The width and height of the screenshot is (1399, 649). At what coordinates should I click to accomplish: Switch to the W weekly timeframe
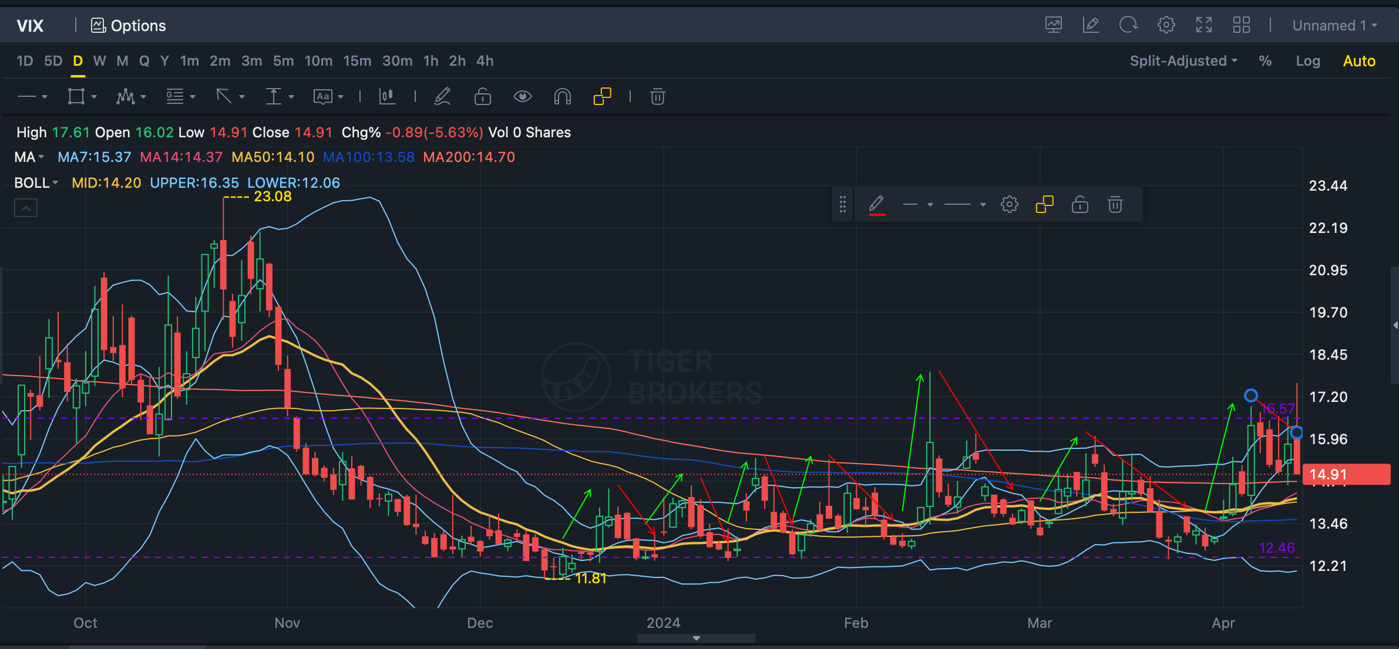pos(99,61)
